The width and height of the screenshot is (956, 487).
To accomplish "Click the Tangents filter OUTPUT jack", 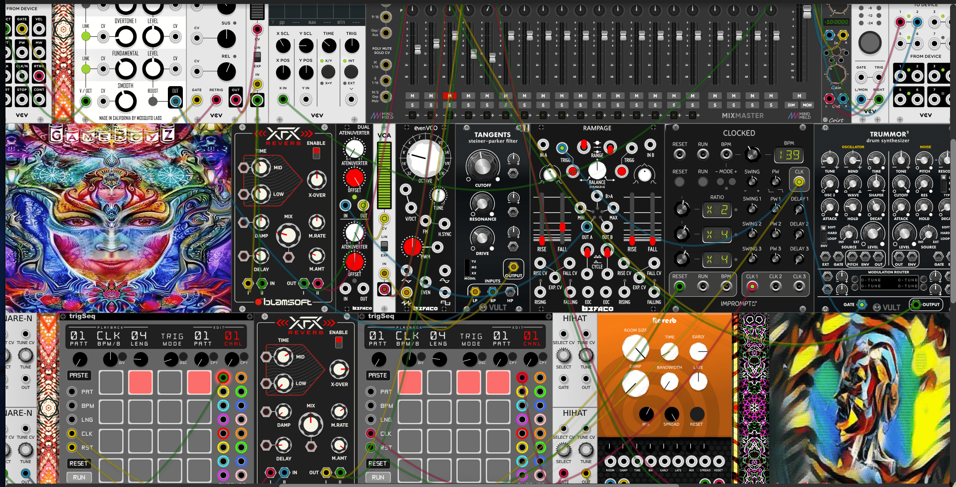I will click(x=513, y=267).
